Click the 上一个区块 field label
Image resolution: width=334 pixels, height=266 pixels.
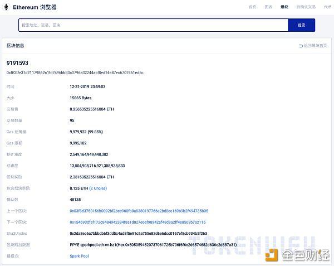(17, 211)
